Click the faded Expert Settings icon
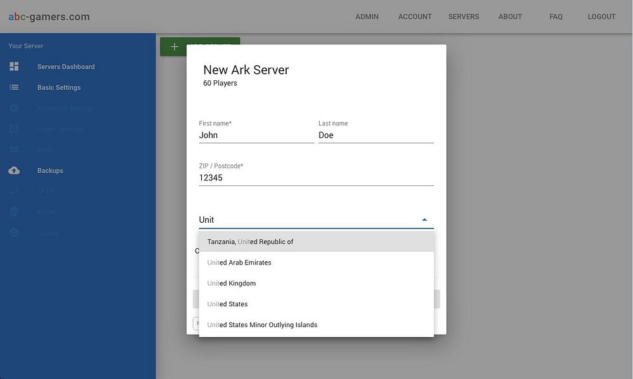The width and height of the screenshot is (633, 379). 14,128
